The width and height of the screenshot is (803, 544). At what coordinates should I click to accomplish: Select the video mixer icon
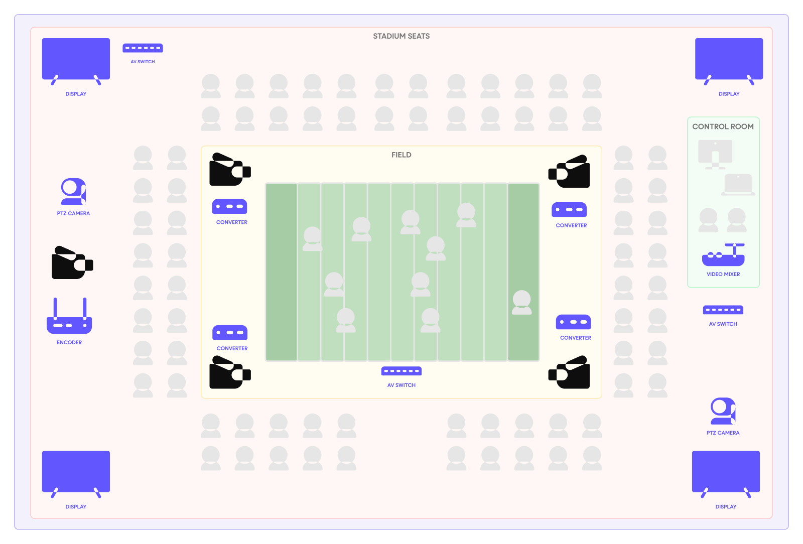pos(723,255)
